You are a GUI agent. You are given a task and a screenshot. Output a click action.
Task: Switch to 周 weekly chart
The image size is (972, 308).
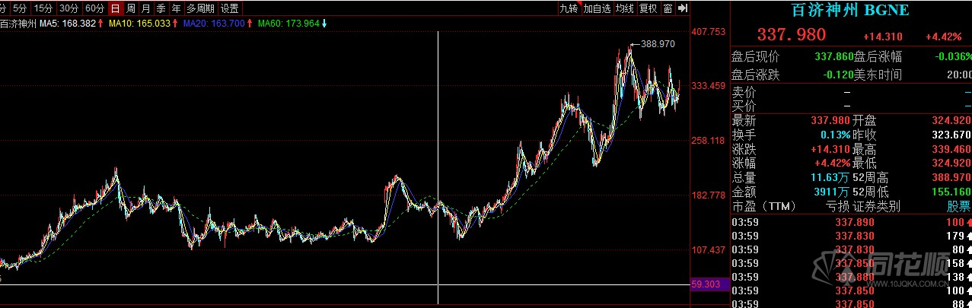(131, 8)
